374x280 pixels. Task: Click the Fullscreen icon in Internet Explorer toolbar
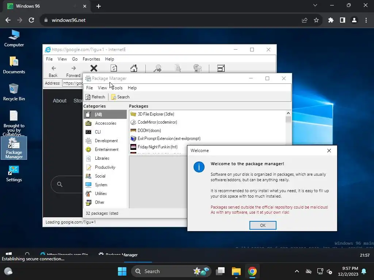[x=221, y=68]
